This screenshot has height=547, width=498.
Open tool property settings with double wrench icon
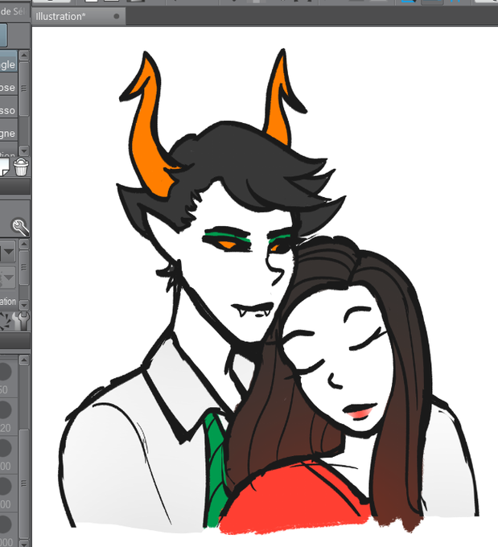21,321
